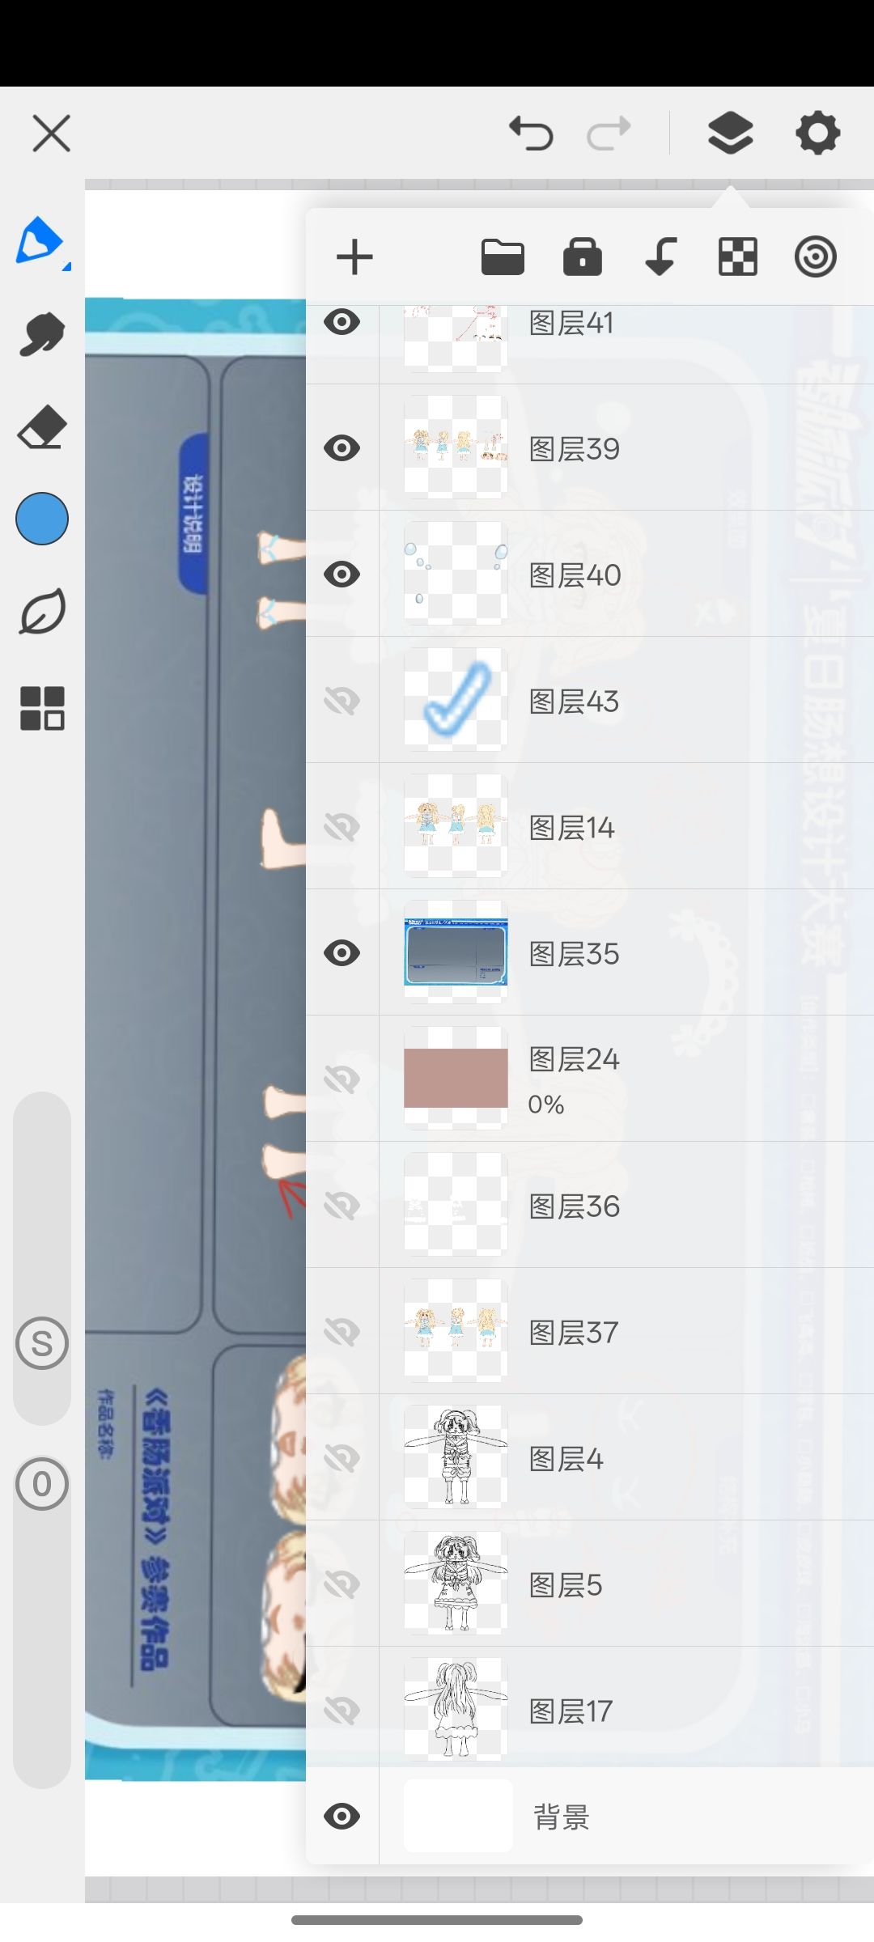Open settings gear
Viewport: 874px width, 1942px height.
[x=818, y=133]
